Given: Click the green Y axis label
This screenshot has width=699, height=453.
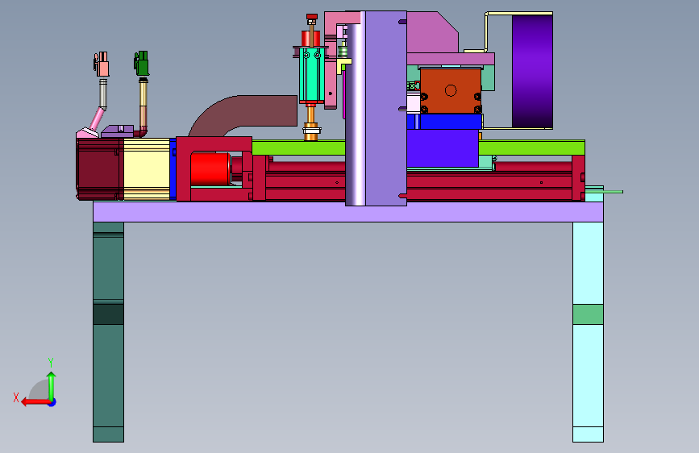Looking at the screenshot, I should tap(51, 362).
